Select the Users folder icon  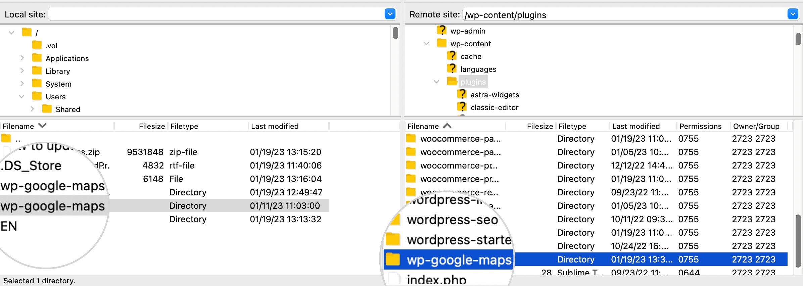37,96
